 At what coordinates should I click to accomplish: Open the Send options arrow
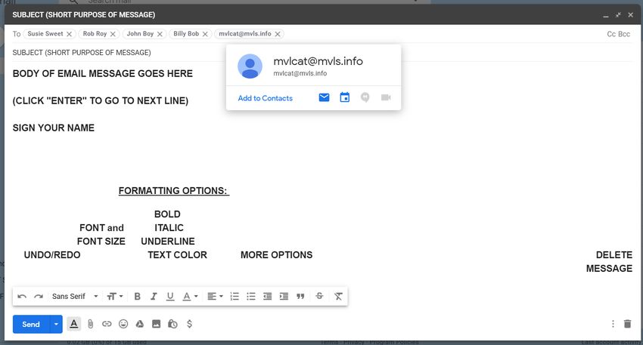click(56, 324)
